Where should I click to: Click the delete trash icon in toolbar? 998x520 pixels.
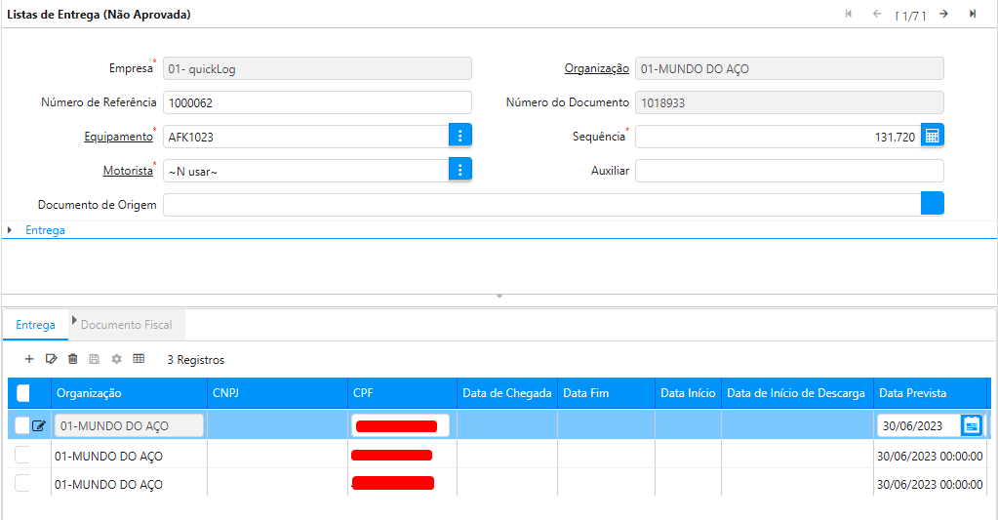73,359
